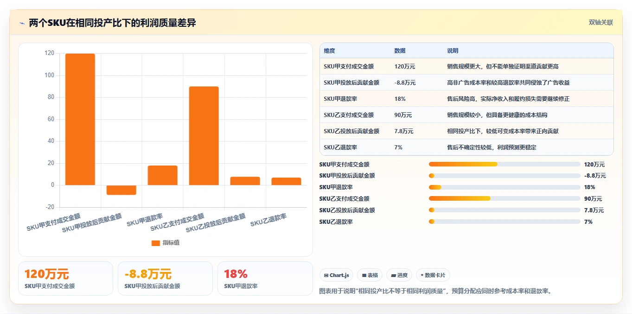Click the negative SKU甲投放后贡献金额 bar

coord(121,190)
